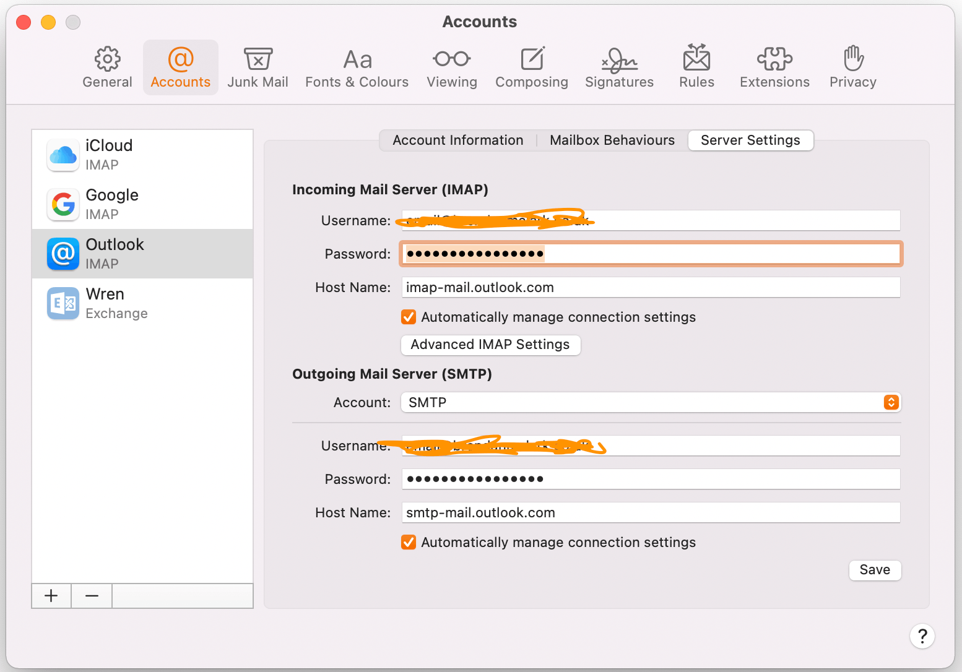Select the Outlook account icon
The height and width of the screenshot is (672, 962).
(x=63, y=254)
